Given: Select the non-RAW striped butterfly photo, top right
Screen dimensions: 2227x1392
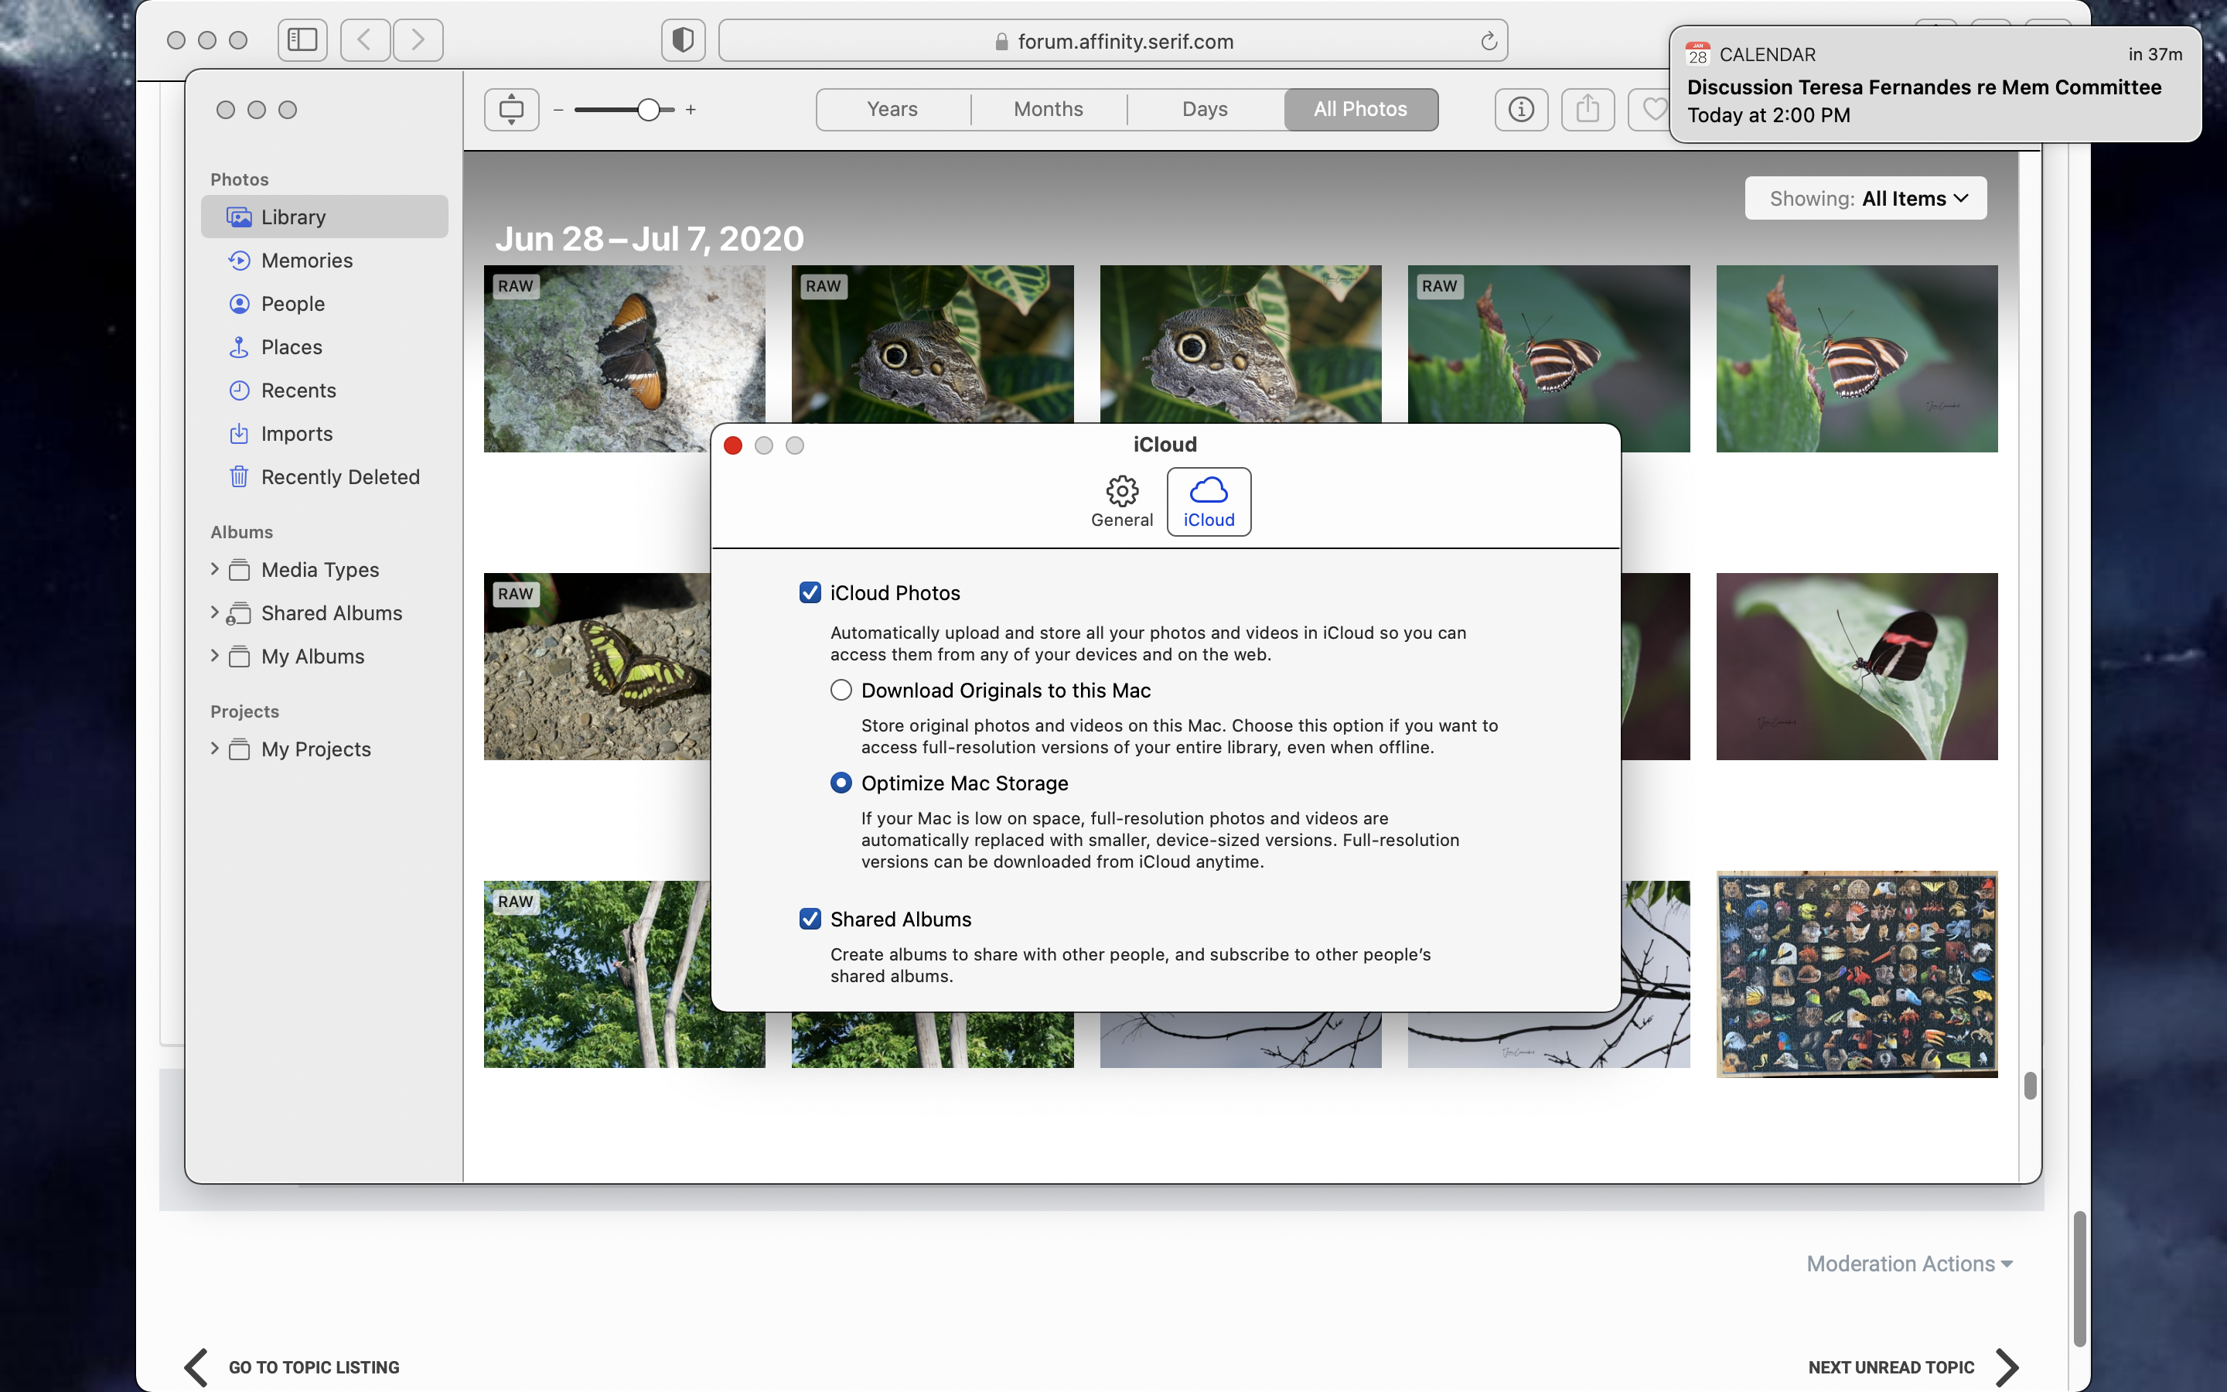Looking at the screenshot, I should coord(1857,358).
